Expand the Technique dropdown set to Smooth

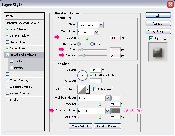coord(88,31)
